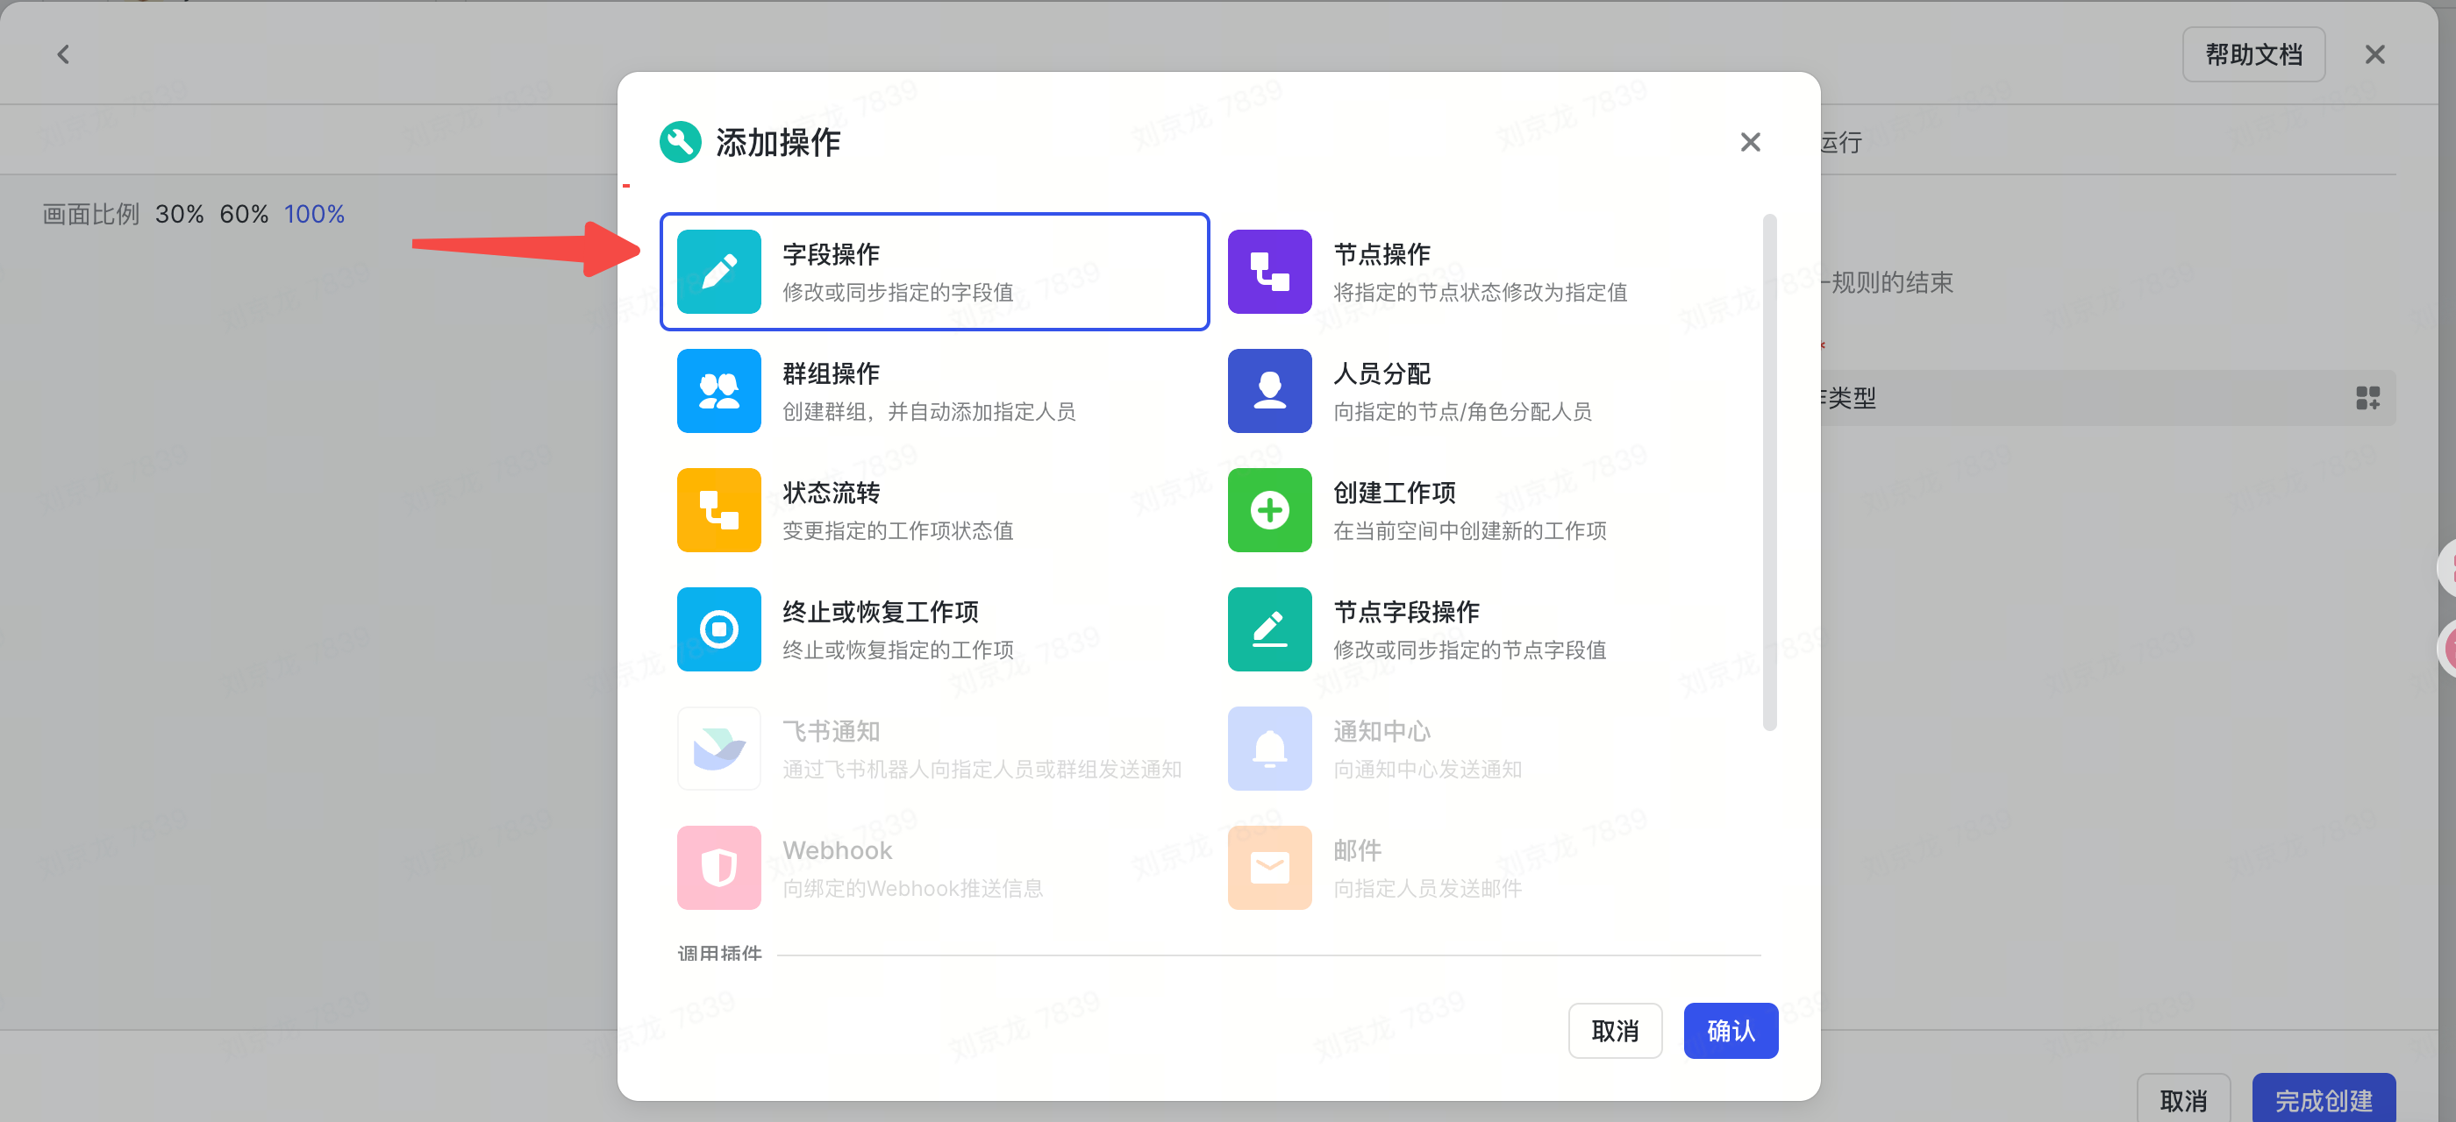The image size is (2456, 1122).
Task: Click description 在当前空间中创建新的工作项
Action: 1469,530
